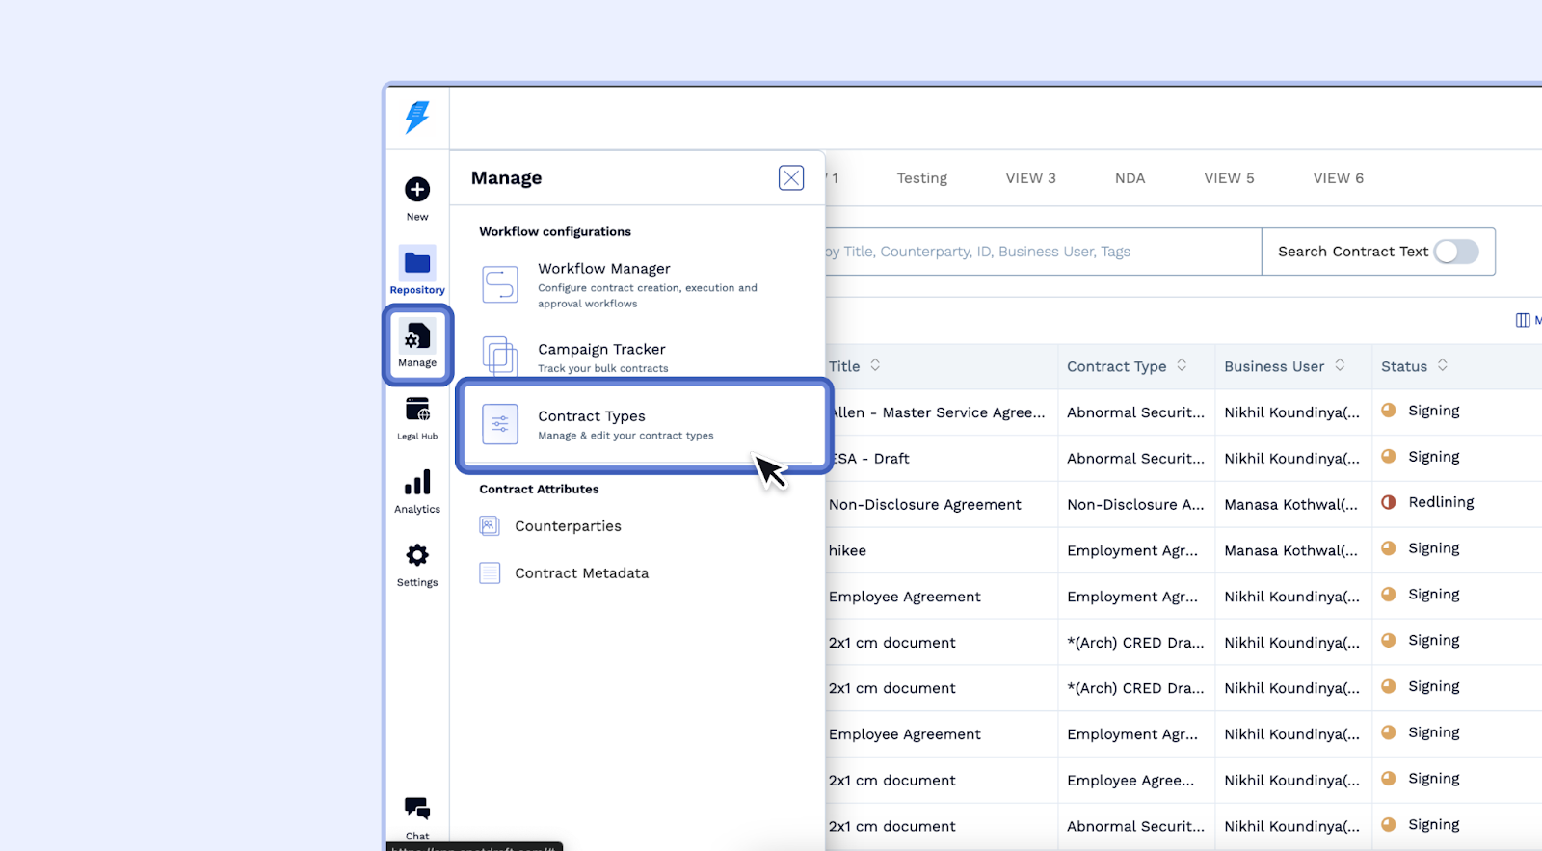Screen dimensions: 1542x851
Task: Sort by the Title column
Action: point(875,365)
